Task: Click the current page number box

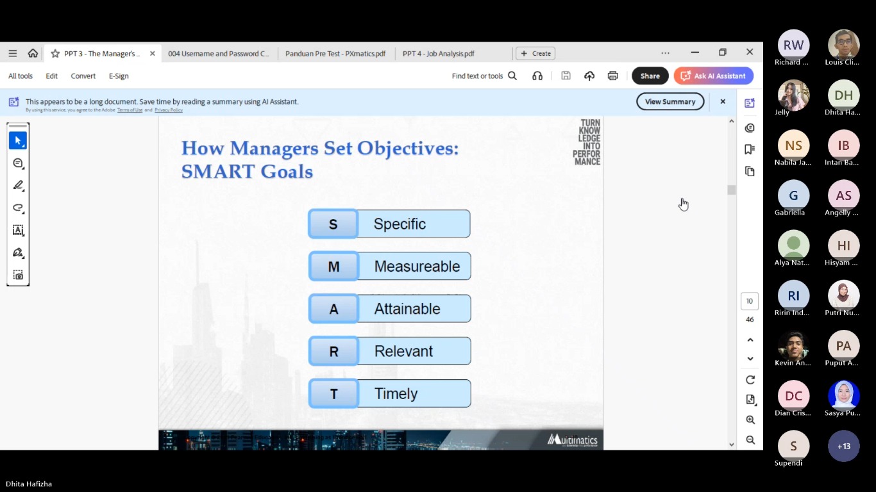Action: click(749, 301)
